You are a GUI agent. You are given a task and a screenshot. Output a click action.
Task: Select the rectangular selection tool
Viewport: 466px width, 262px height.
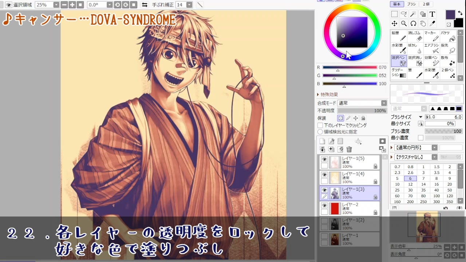coord(394,14)
